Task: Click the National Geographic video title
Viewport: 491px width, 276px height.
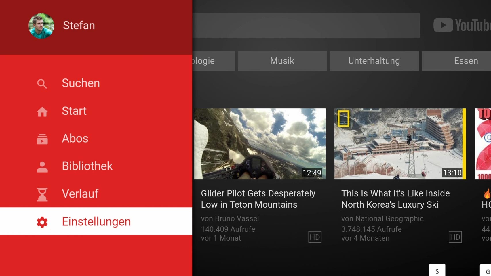Action: click(395, 199)
